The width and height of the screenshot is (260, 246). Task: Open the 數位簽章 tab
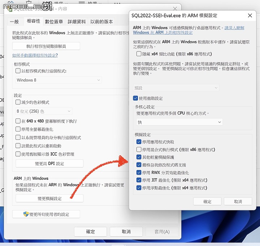tap(54, 22)
